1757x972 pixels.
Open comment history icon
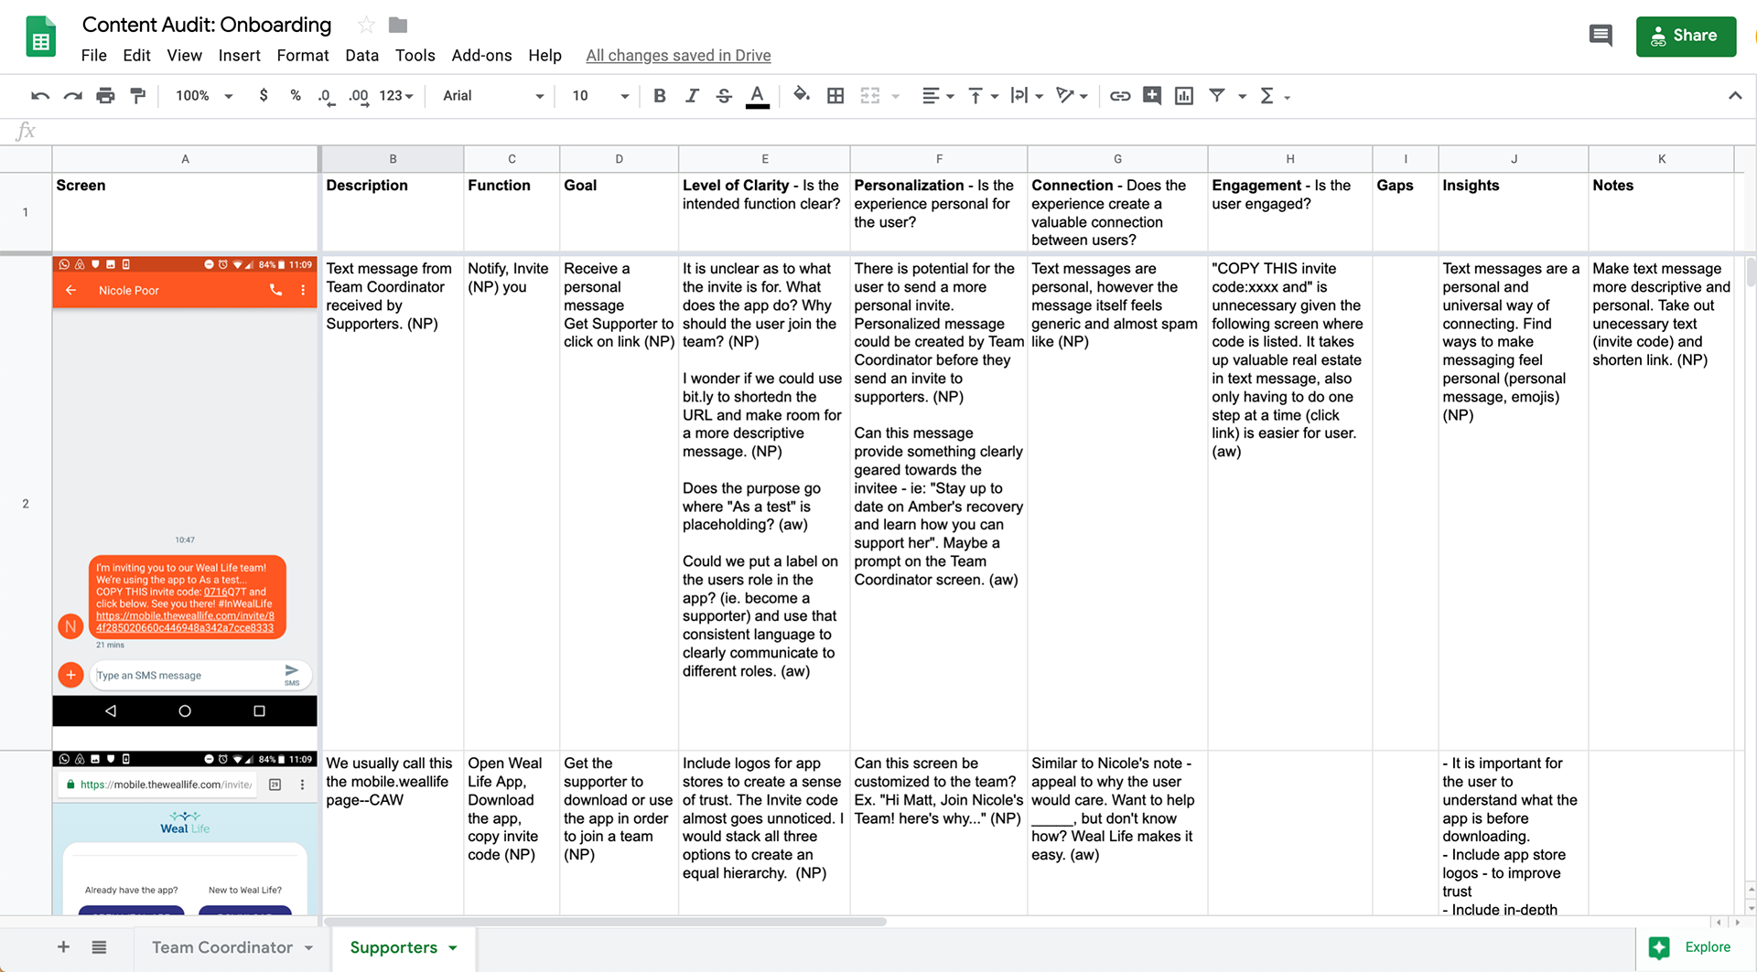coord(1601,36)
